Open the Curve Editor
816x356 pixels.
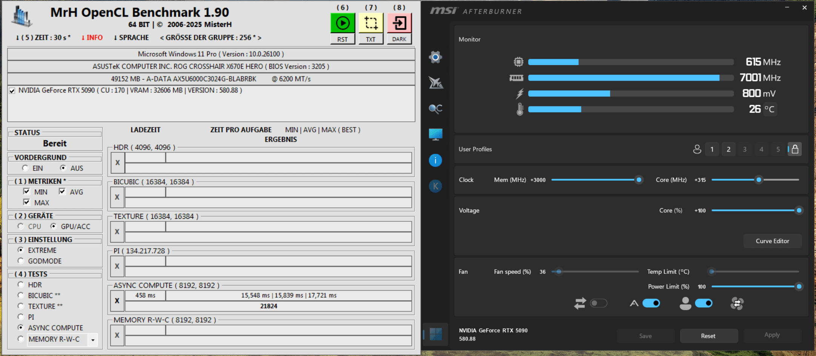772,241
